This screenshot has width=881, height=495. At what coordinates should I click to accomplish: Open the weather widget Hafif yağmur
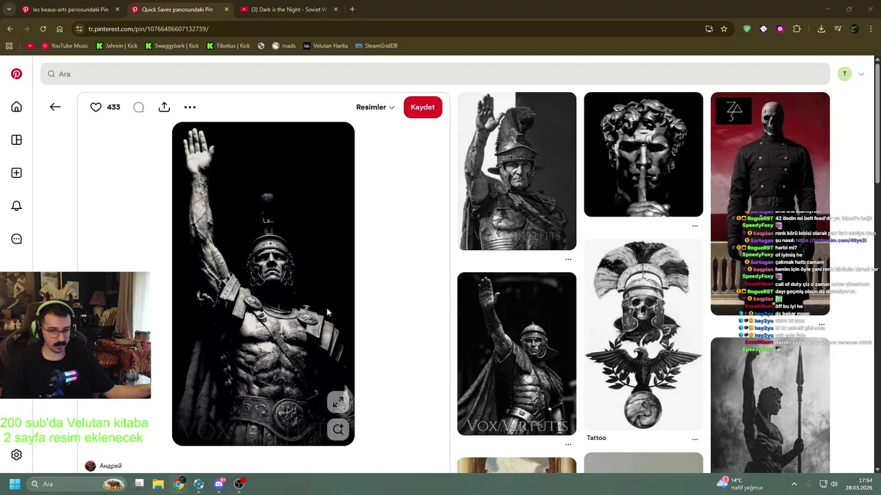click(x=740, y=484)
